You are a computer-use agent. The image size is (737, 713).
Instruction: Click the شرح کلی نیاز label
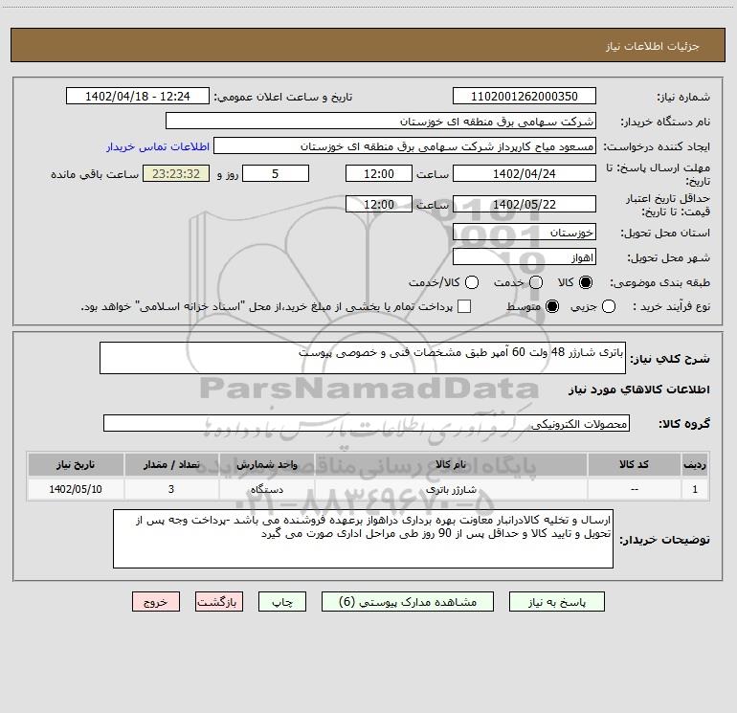pos(670,359)
